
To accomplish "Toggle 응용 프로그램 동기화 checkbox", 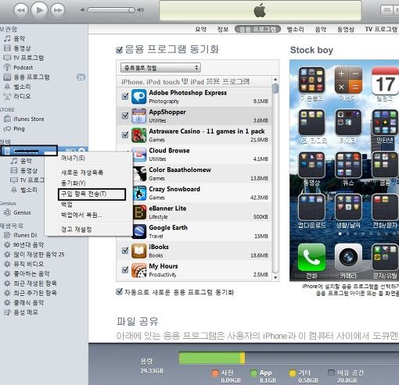I will [119, 50].
